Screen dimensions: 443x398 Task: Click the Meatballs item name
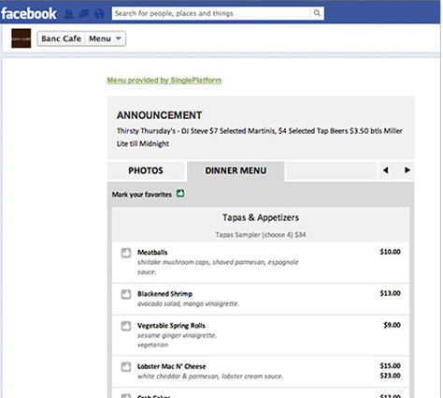(152, 252)
